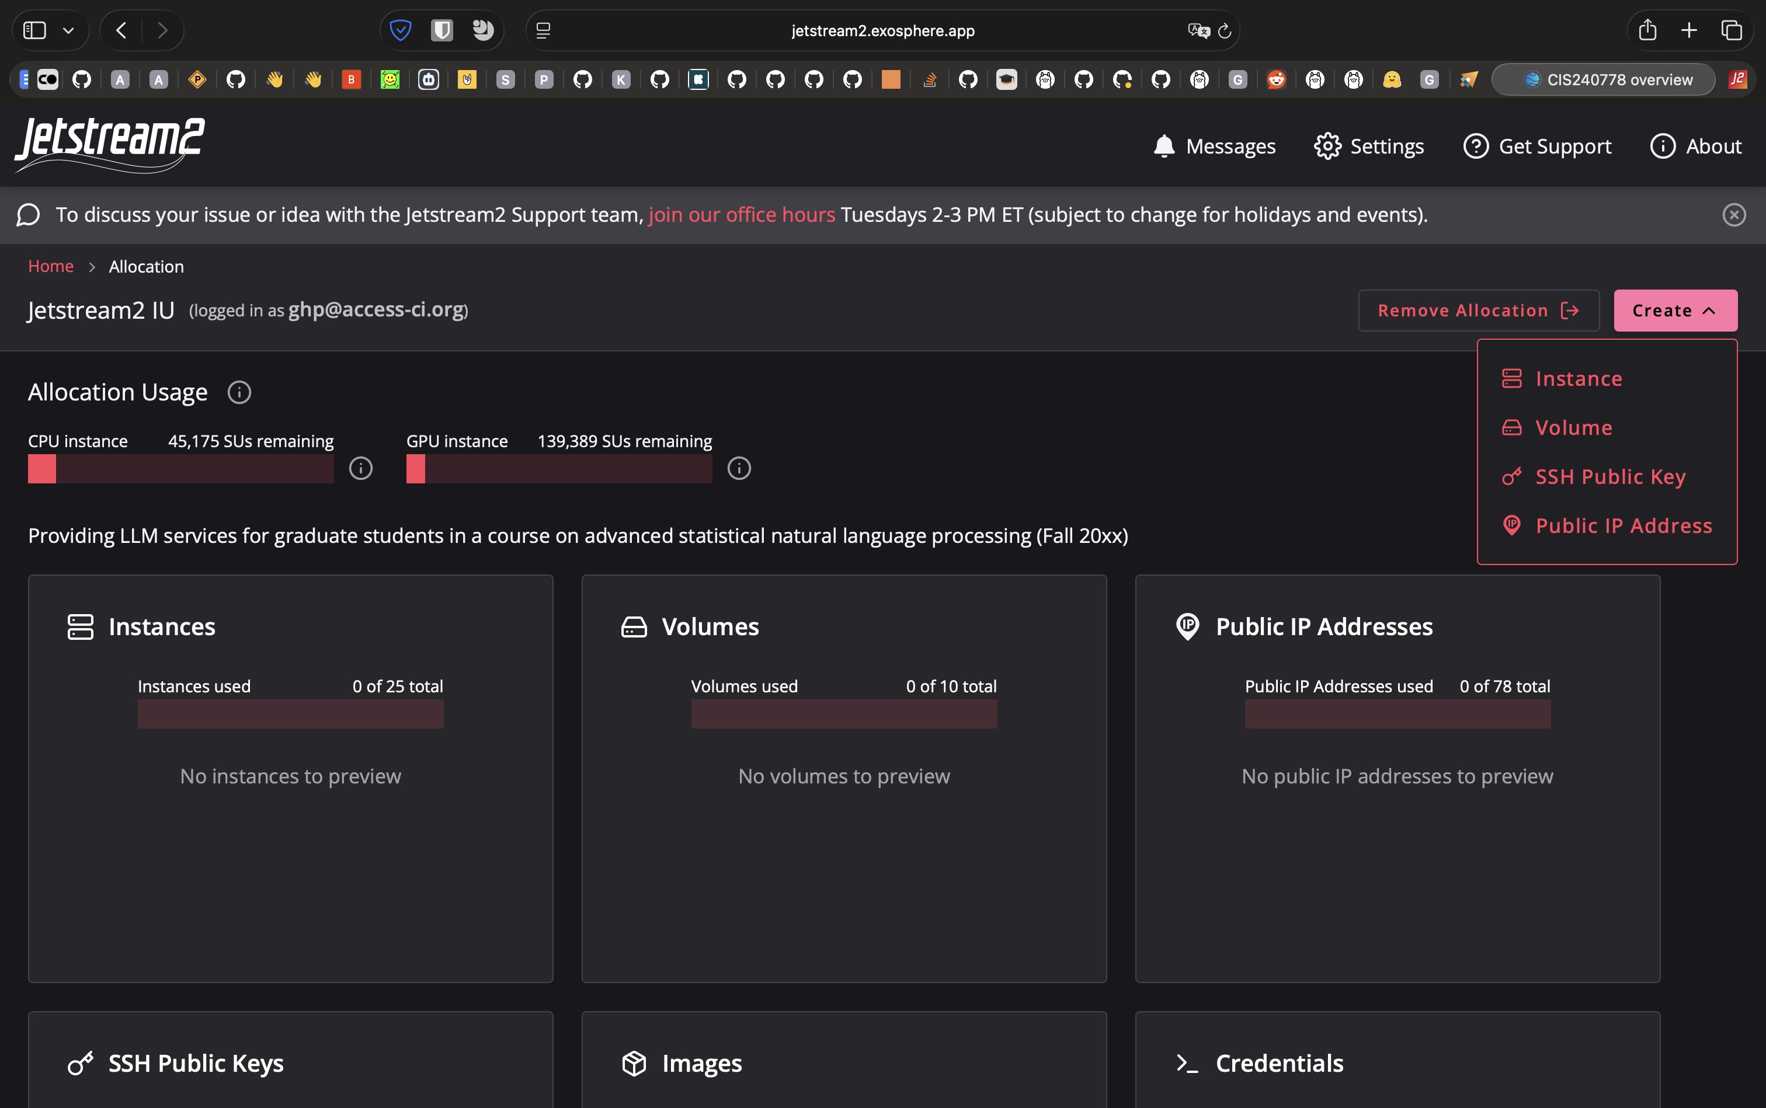Click the 'ghp@access-ci.org' login text
This screenshot has width=1766, height=1108.
click(376, 309)
